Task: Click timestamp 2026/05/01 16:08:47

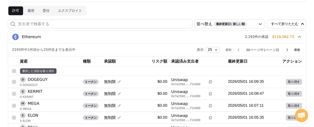Action: point(246,94)
